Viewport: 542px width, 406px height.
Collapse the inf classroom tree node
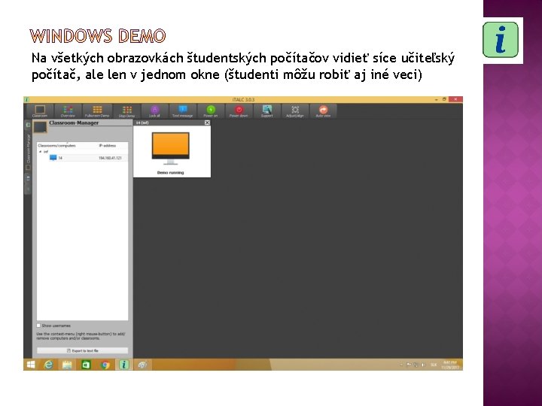pyautogui.click(x=41, y=152)
